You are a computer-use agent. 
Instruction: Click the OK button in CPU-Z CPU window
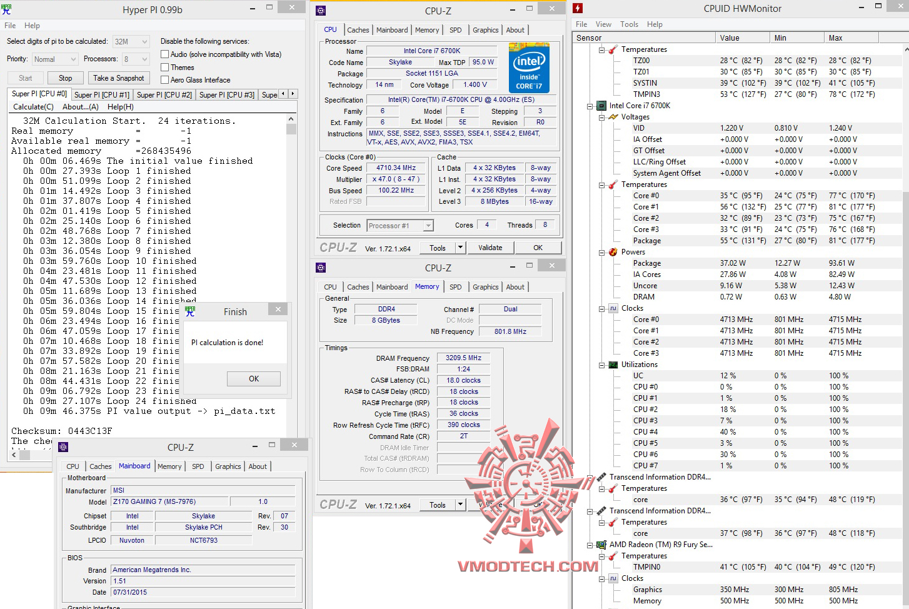point(538,248)
